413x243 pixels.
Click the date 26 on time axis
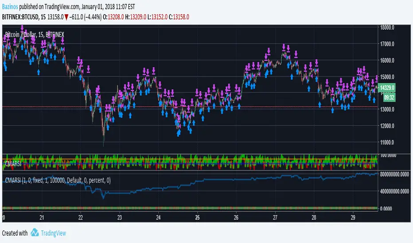coord(236,217)
